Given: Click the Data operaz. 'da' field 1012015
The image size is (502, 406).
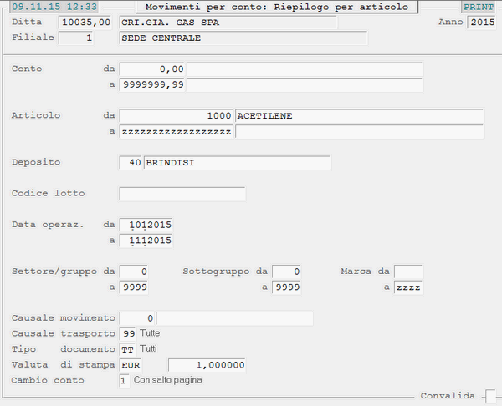Looking at the screenshot, I should coord(146,225).
